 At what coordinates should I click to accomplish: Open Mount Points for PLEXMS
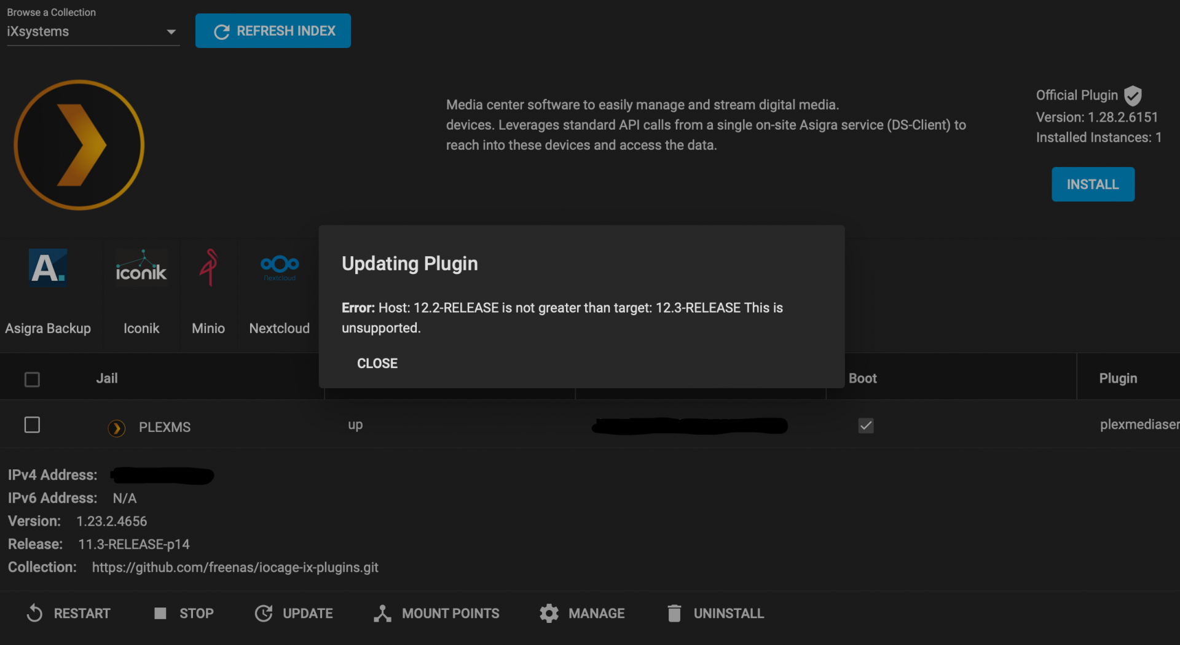[x=436, y=613]
